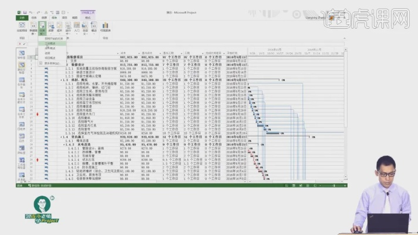This screenshot has height=235, width=418.
Task: Click the Undo arrow in quick access toolbar
Action: click(31, 11)
